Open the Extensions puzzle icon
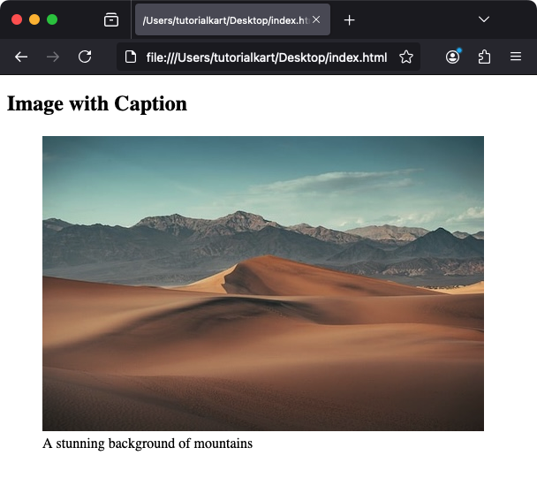Viewport: 537px width, 478px height. [x=484, y=57]
